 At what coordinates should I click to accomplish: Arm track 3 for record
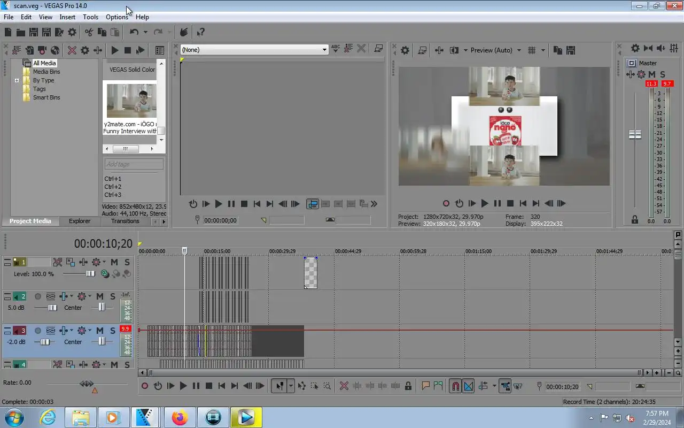click(x=38, y=331)
